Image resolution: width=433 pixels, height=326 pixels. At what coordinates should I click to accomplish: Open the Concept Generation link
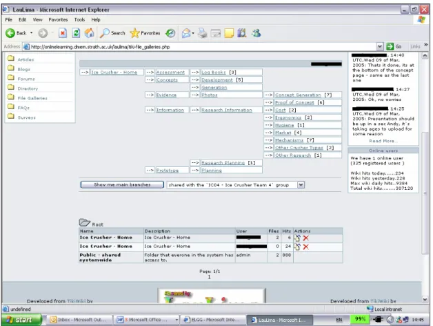[x=298, y=95]
